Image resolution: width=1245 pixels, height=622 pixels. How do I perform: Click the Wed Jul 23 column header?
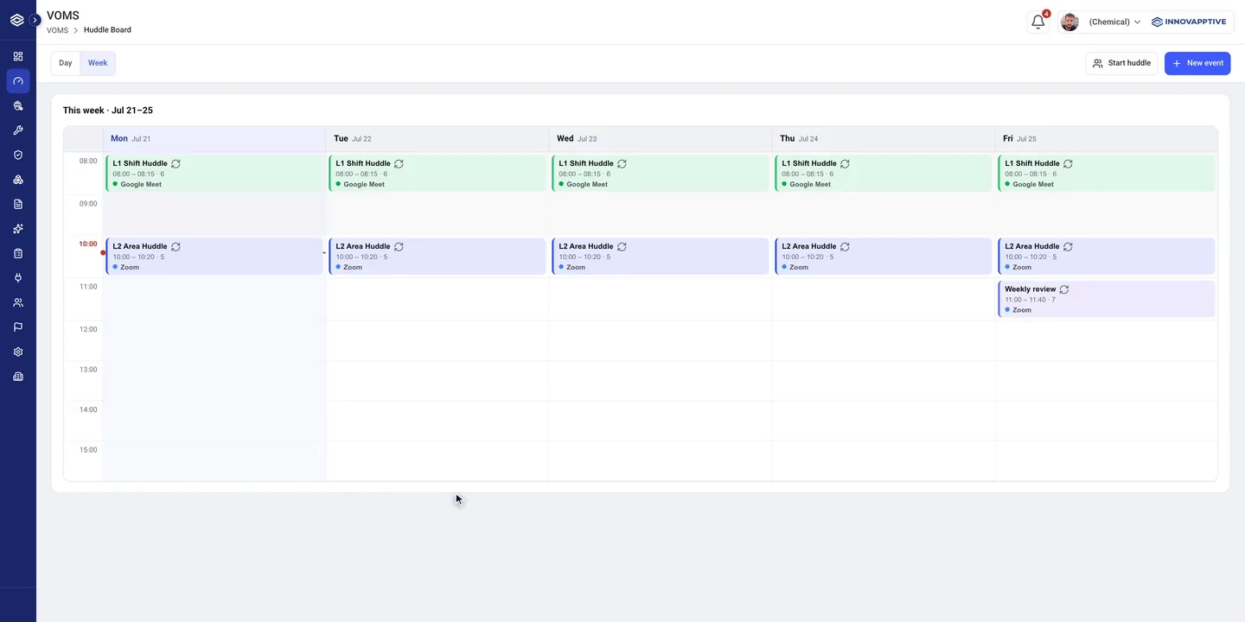(661, 138)
